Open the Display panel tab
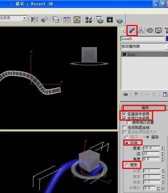 click(158, 30)
